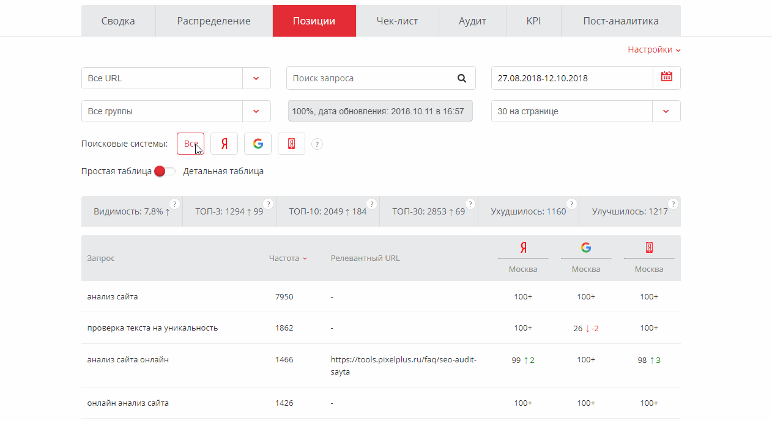Click the 'Ухудшилось: 1160' stat
Screen dimensions: 772x421
529,211
